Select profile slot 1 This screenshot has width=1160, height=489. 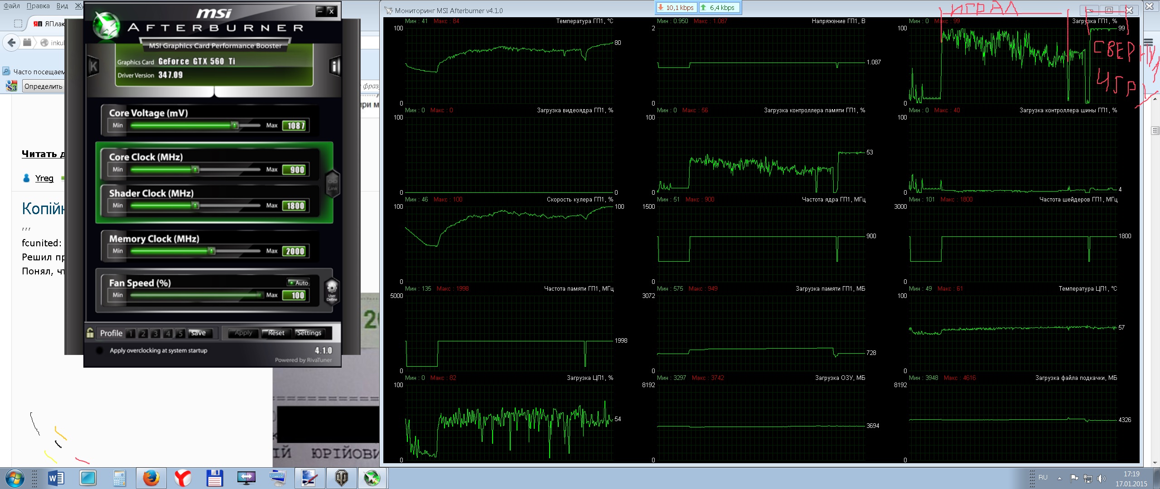(x=130, y=334)
